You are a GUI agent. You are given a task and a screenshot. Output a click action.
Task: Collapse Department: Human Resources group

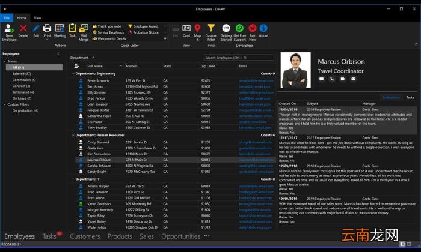(73, 135)
